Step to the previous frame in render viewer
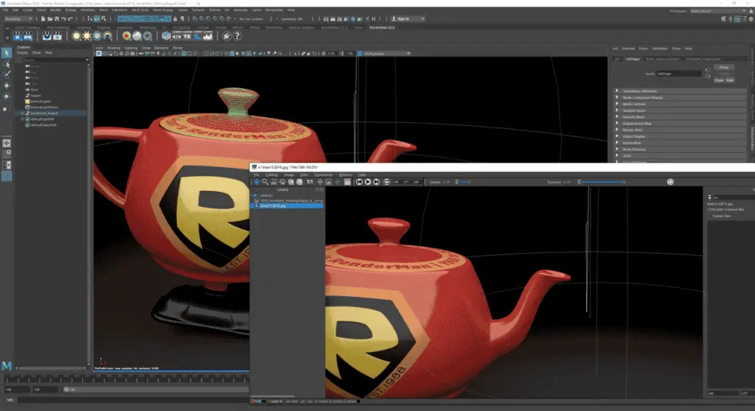 pyautogui.click(x=359, y=182)
